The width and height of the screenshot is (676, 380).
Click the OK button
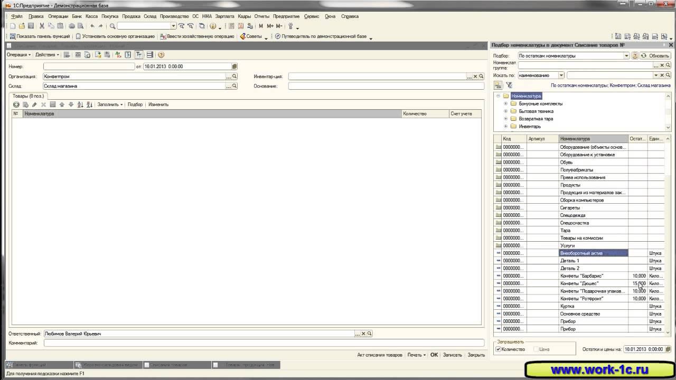(434, 355)
